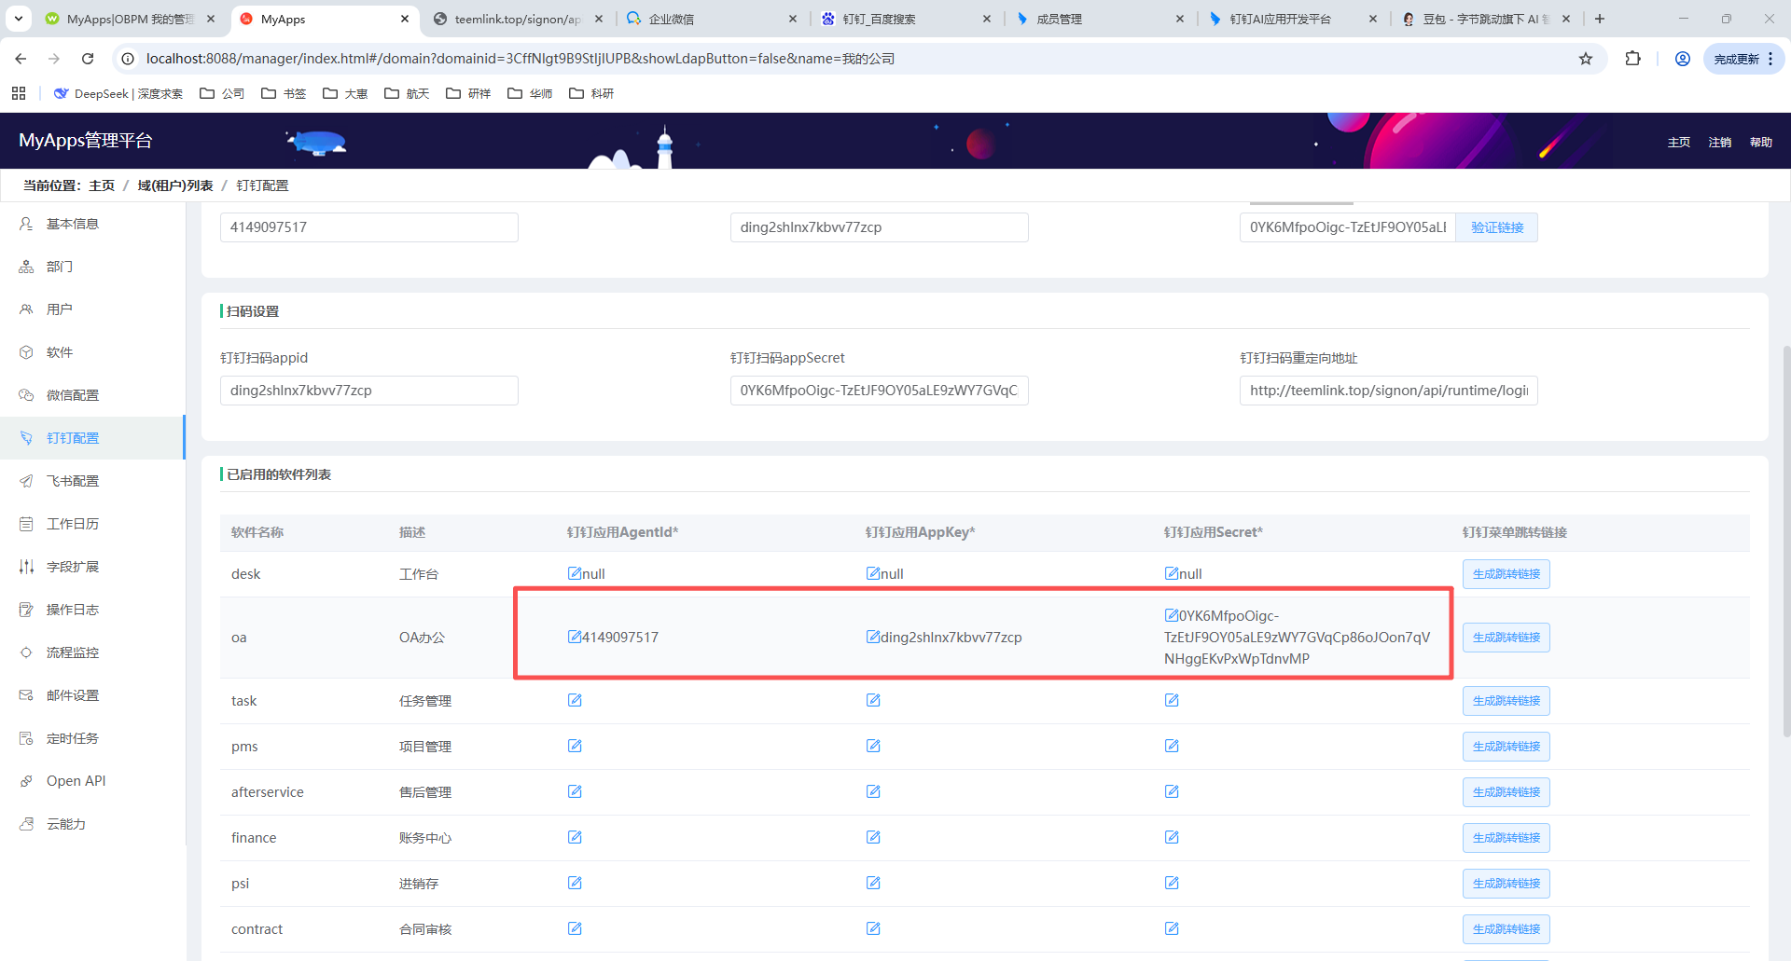This screenshot has height=961, width=1791.
Task: Click 主页 link in the header
Action: pyautogui.click(x=1679, y=143)
